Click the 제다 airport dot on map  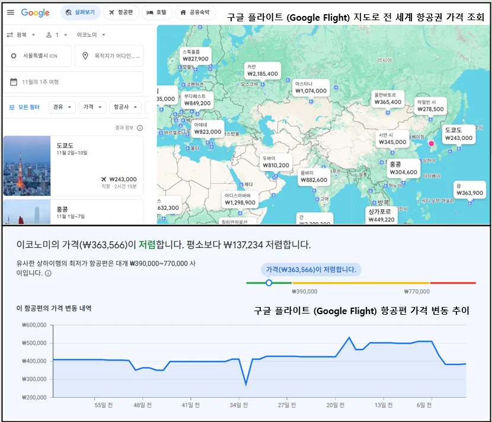(x=241, y=184)
